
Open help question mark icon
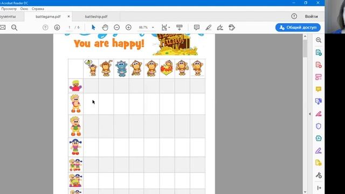click(294, 16)
